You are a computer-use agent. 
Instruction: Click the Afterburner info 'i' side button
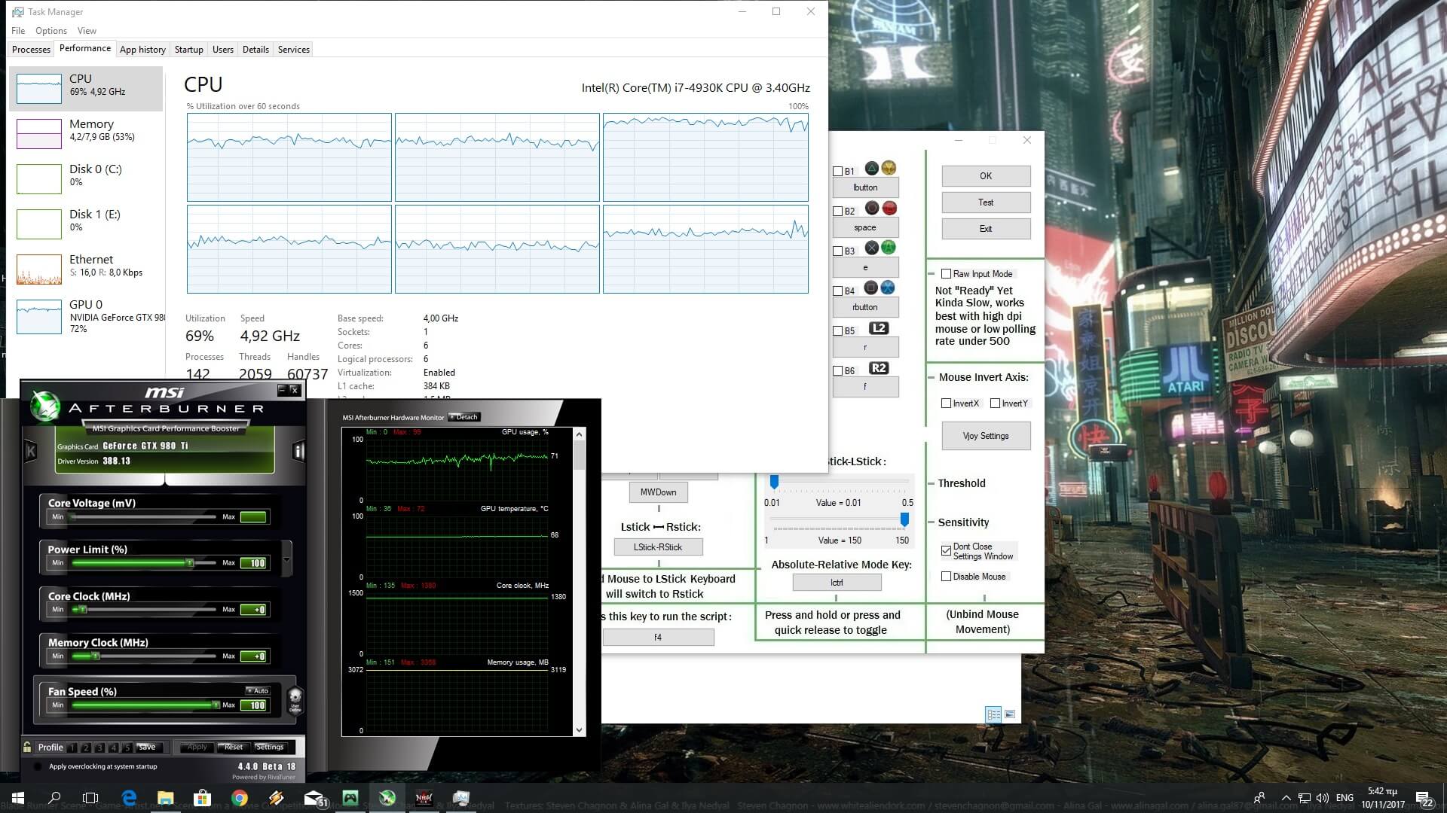click(x=298, y=452)
